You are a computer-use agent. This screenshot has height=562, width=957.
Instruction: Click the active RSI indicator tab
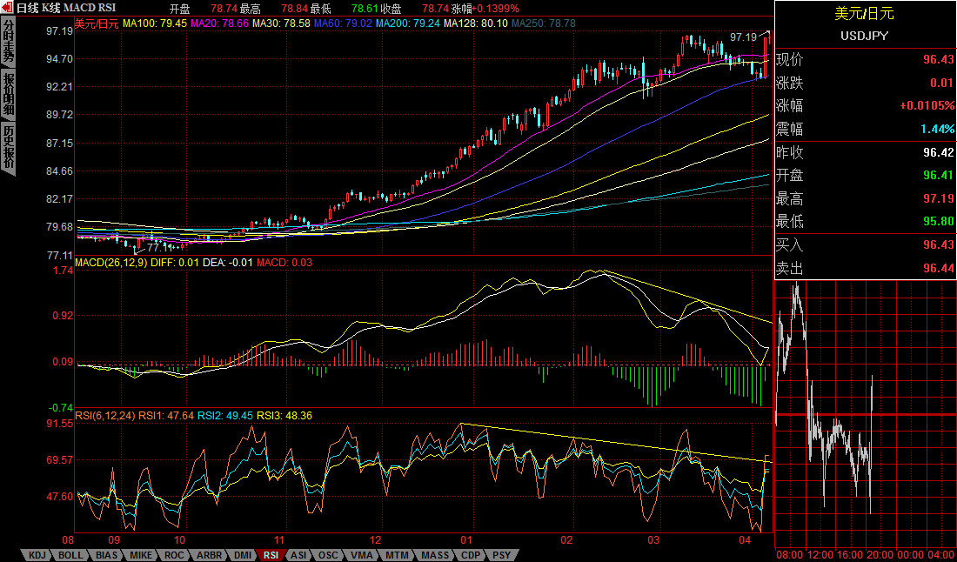point(271,555)
